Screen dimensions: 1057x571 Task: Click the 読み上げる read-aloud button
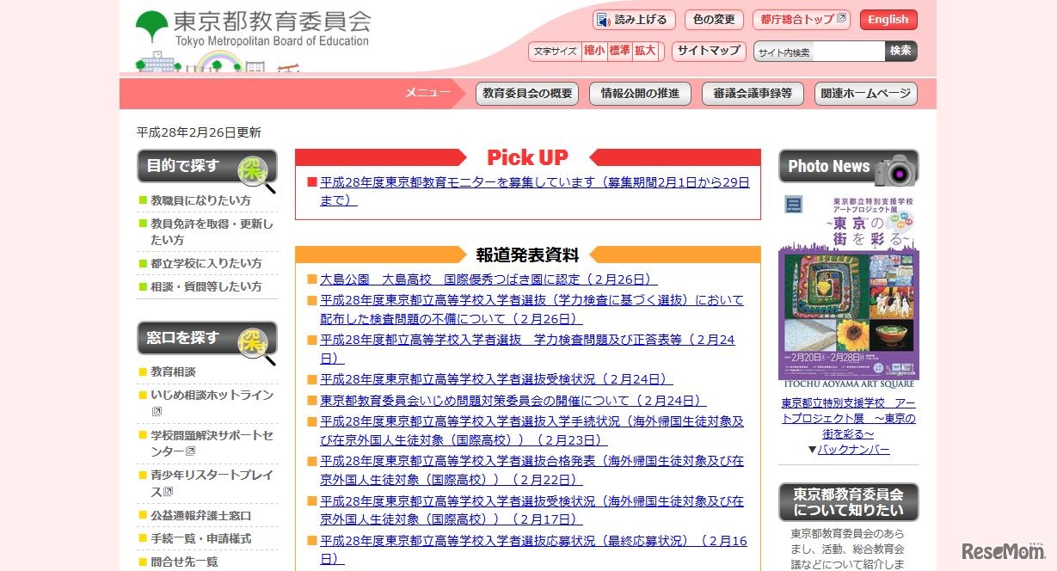coord(634,20)
